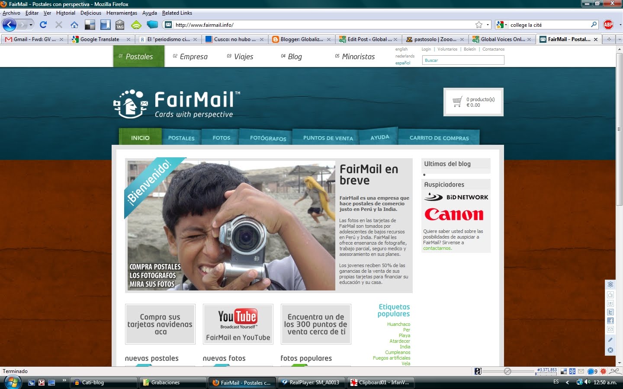Open the Windows Start menu orb

pos(13,383)
